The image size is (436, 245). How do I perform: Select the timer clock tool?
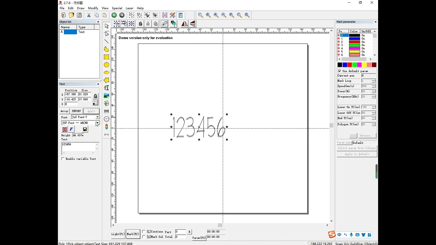point(107,119)
